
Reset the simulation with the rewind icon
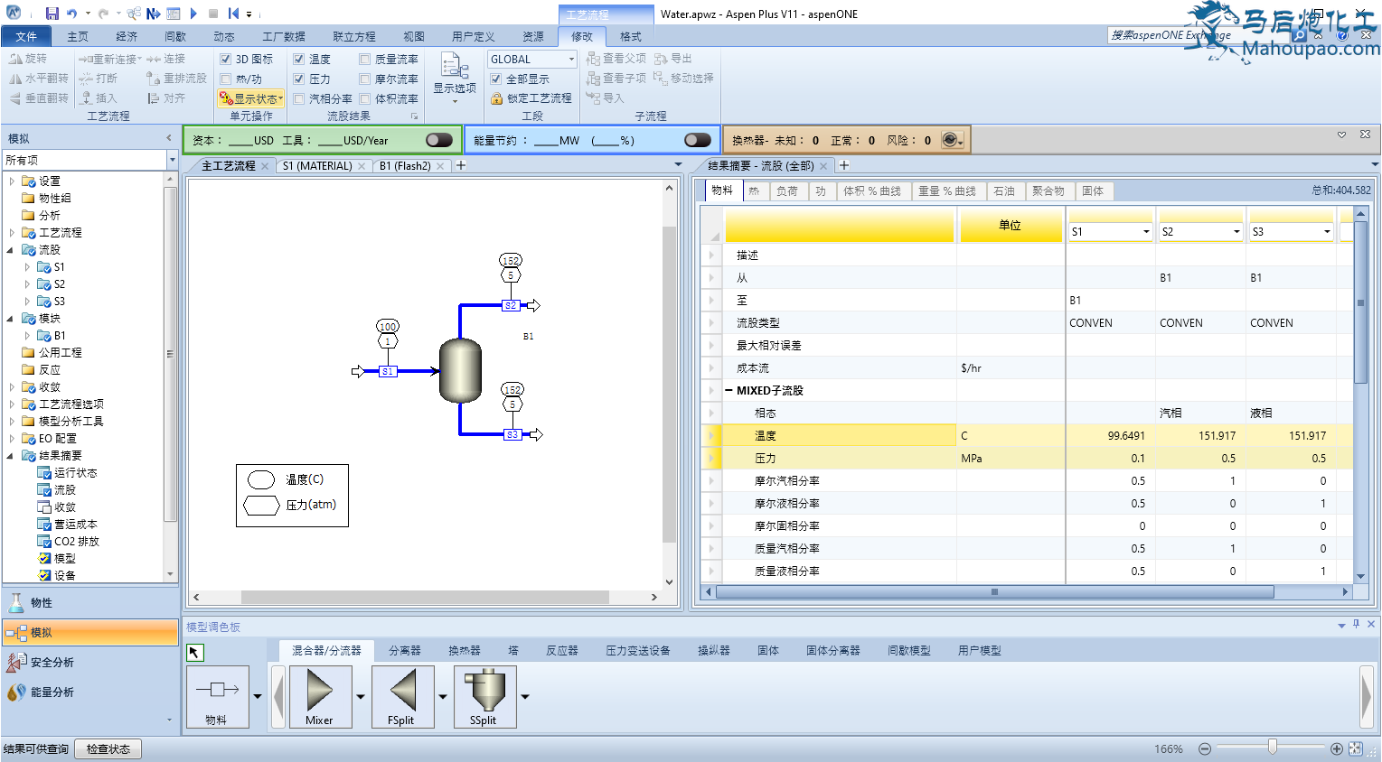pyautogui.click(x=233, y=14)
